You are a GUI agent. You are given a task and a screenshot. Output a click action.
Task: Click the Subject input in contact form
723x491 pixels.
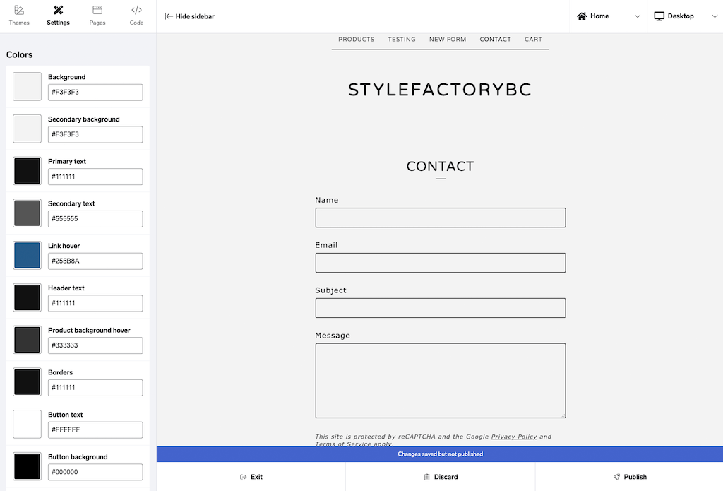point(441,308)
